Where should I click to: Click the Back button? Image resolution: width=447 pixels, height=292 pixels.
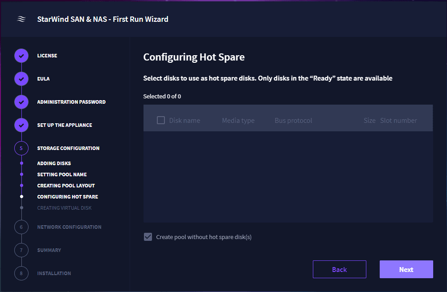coord(339,269)
